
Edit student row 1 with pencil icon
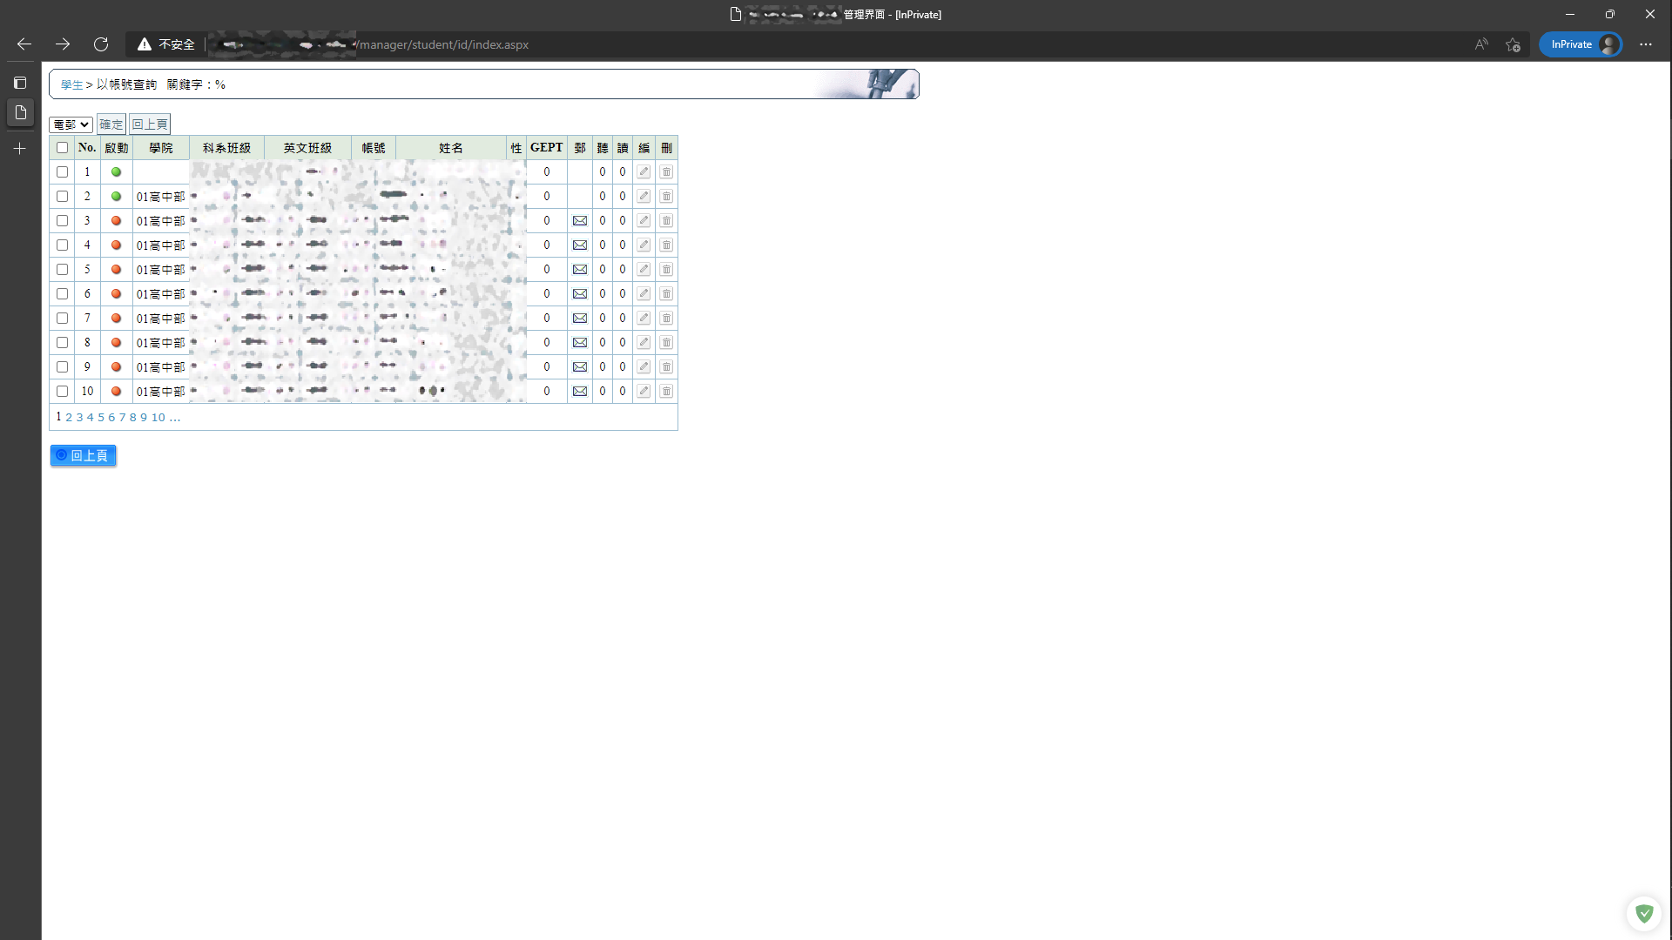pyautogui.click(x=644, y=172)
